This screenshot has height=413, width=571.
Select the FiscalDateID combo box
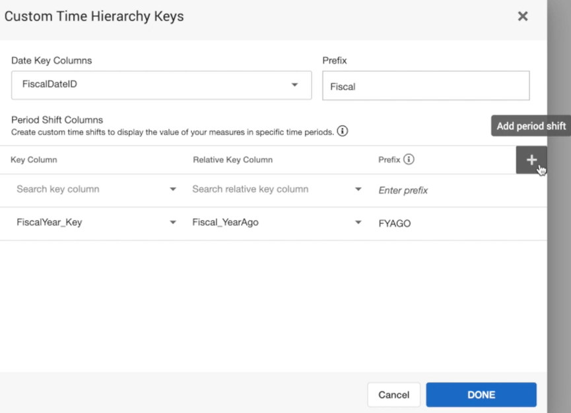152,85
